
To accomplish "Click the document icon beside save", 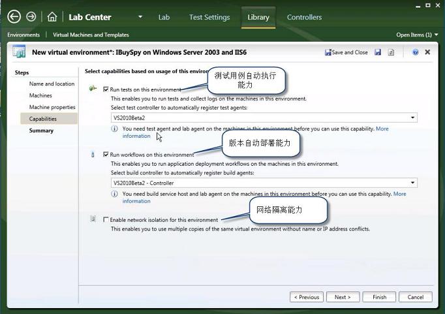I will [x=391, y=52].
